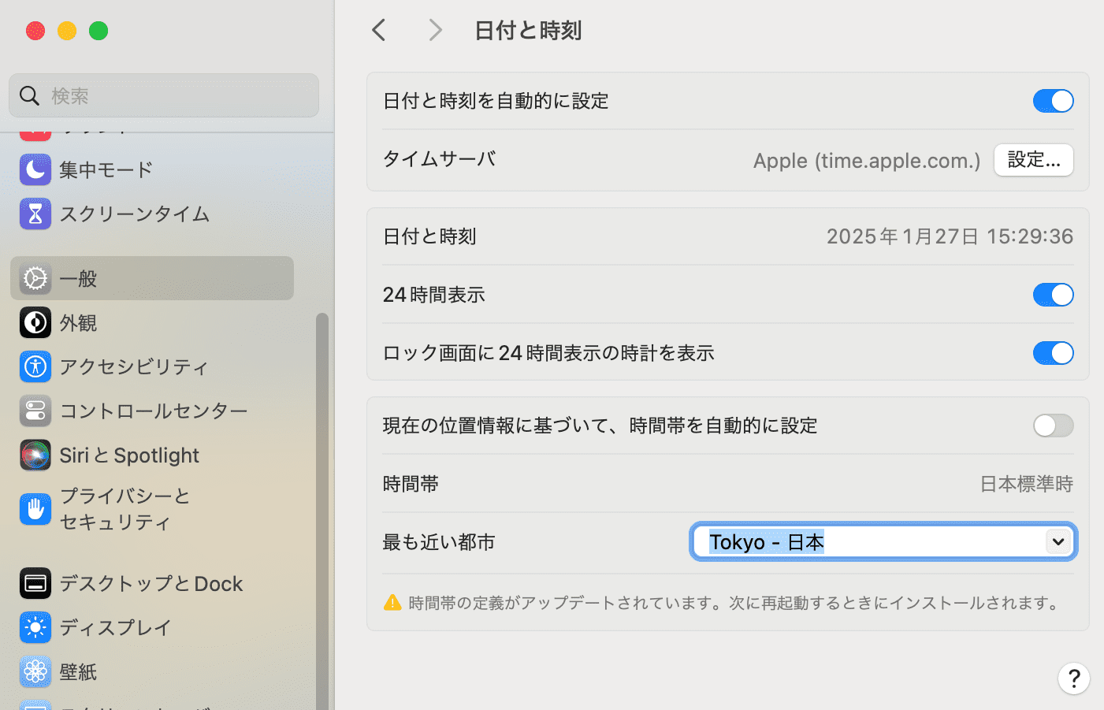The width and height of the screenshot is (1104, 710).
Task: Open スクリーンタイム hourglass icon
Action: point(35,214)
